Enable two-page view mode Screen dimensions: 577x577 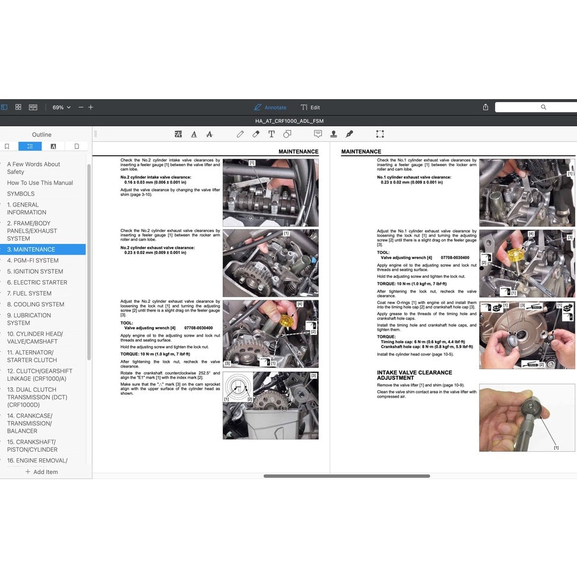[33, 107]
